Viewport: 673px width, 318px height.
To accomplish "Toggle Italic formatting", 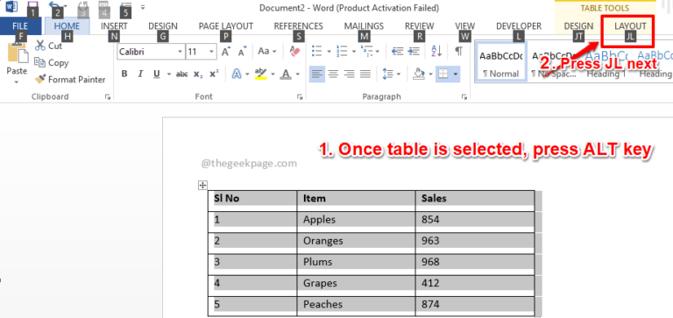I will [x=140, y=74].
